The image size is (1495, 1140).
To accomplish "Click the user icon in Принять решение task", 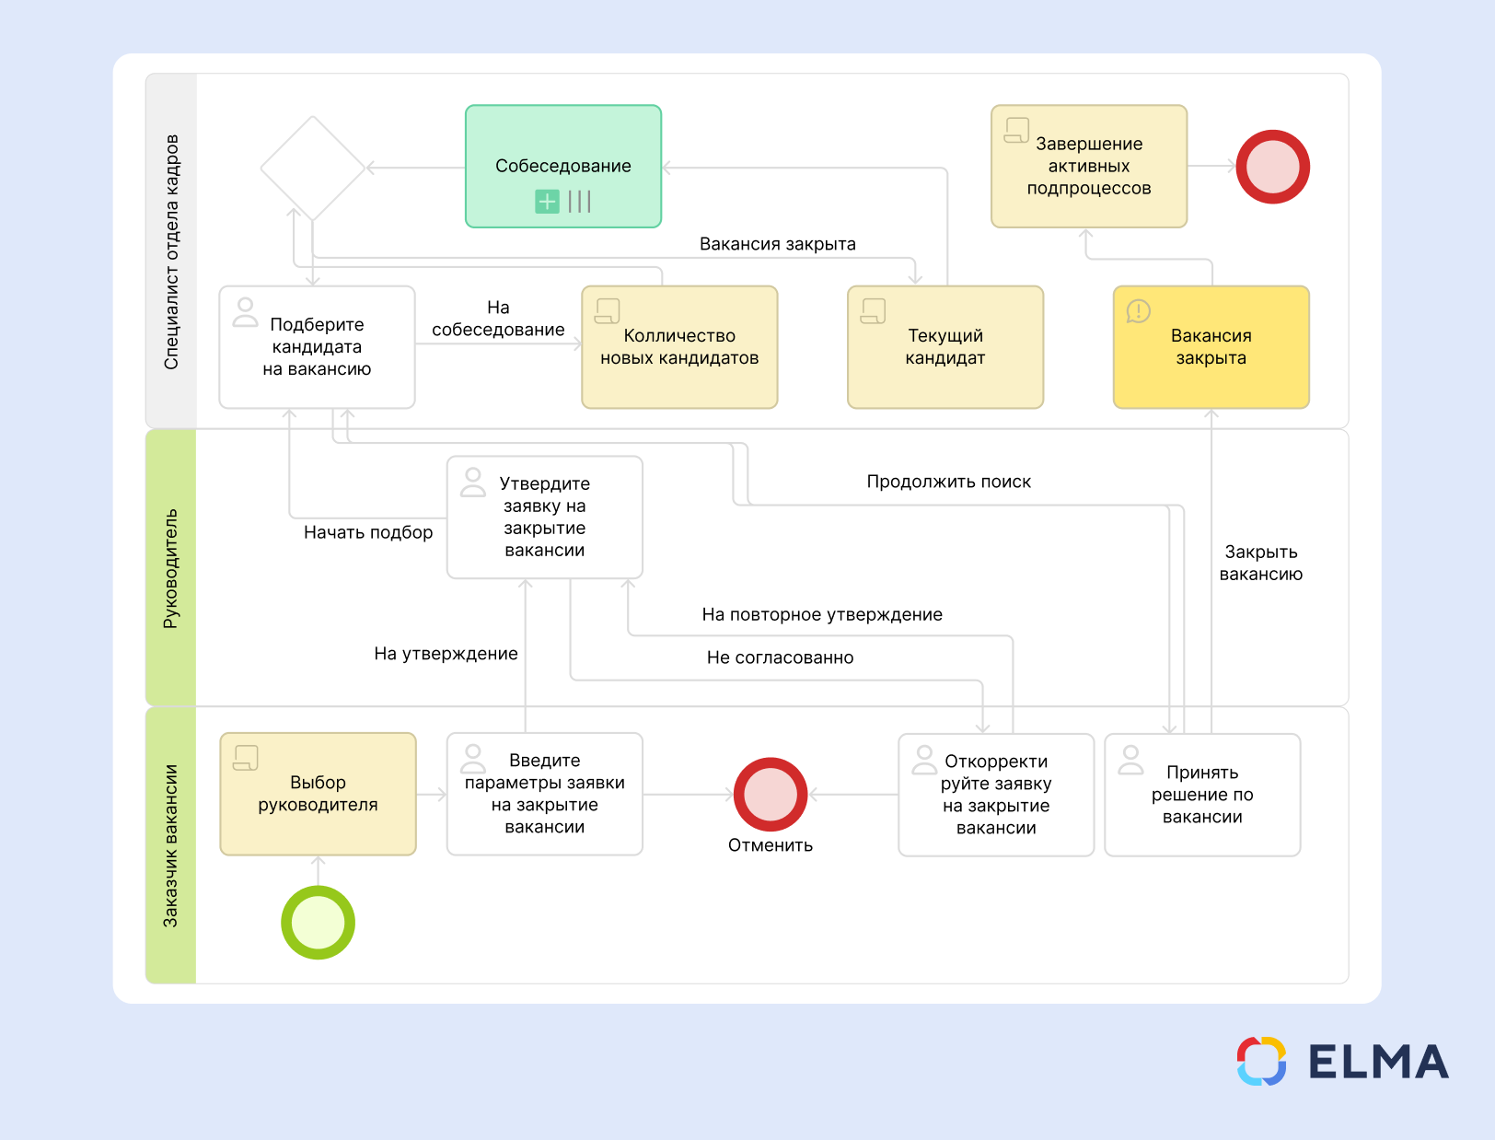I will (1130, 760).
